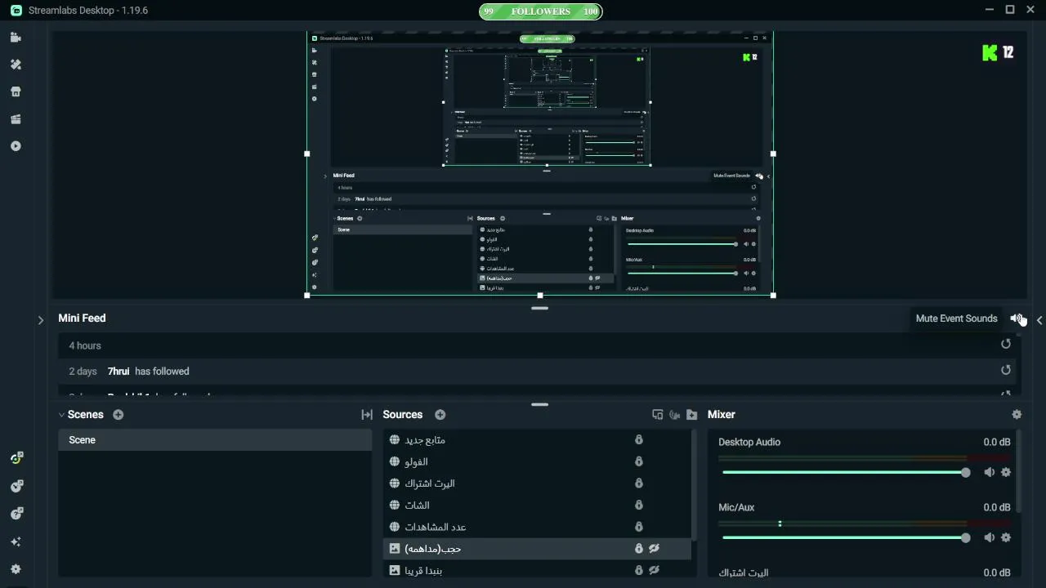Mute Desktop Audio in the mixer
Screen dimensions: 1046x588
tap(989, 472)
